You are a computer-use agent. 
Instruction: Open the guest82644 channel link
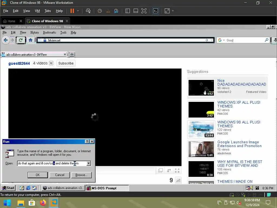(x=19, y=63)
